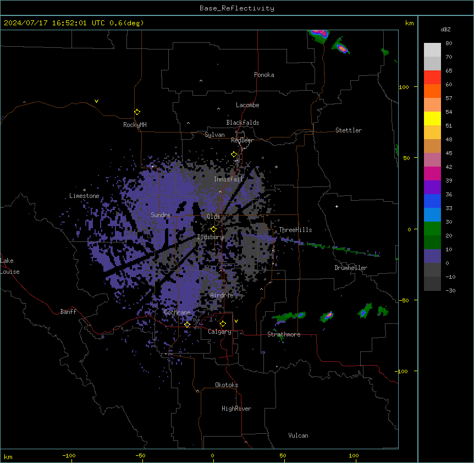This screenshot has height=463, width=474.
Task: Click the Base_Reflectivity title text
Action: 236,8
